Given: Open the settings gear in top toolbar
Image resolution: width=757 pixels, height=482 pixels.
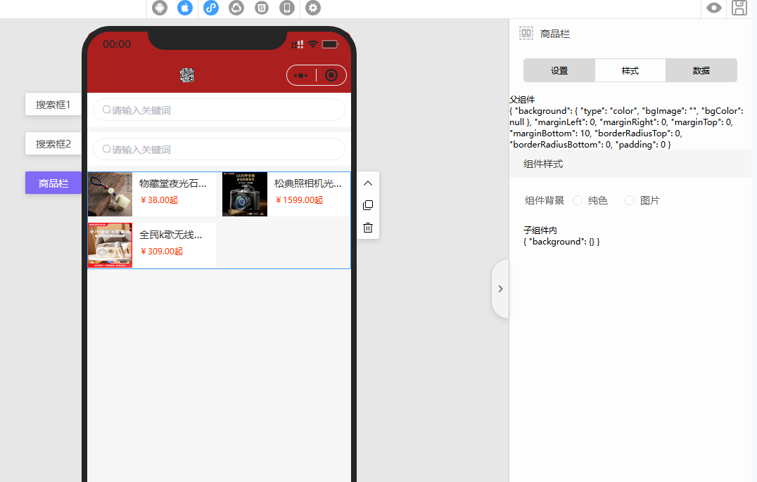Looking at the screenshot, I should 313,8.
